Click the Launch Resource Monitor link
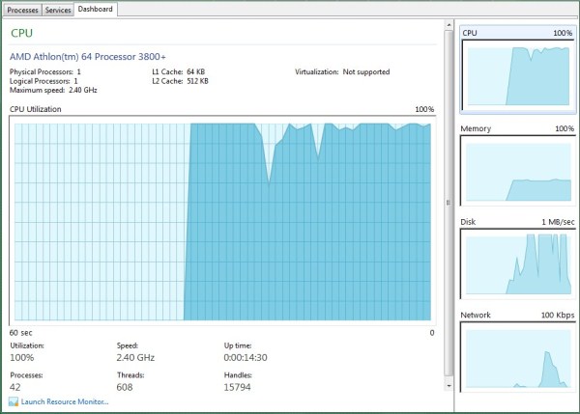580x414 pixels. click(65, 401)
